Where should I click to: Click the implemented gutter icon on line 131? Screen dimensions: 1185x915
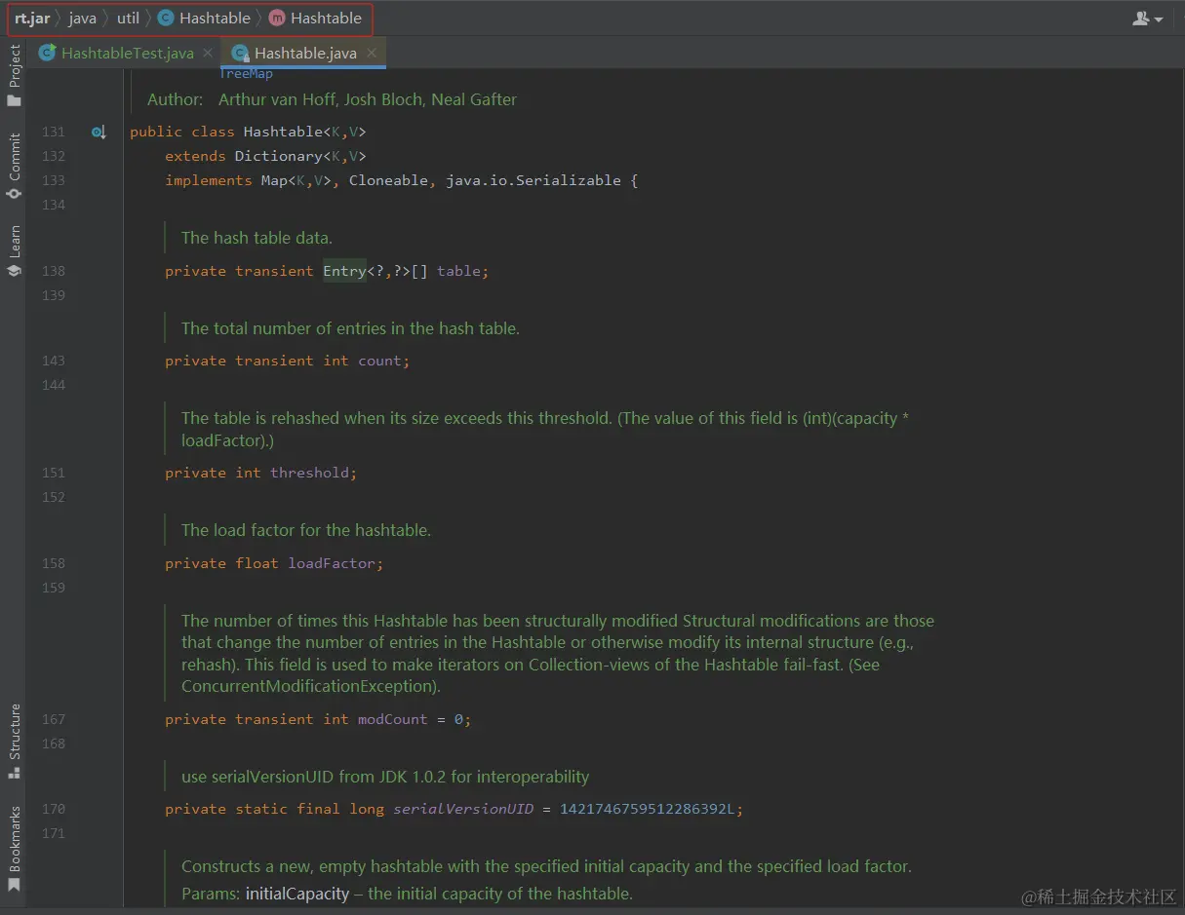point(99,132)
